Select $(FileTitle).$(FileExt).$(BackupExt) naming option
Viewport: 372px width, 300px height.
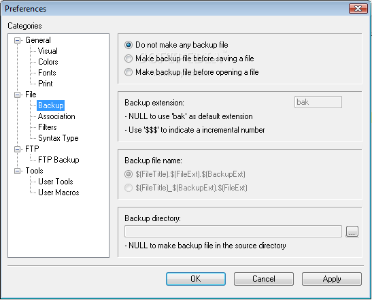(185, 174)
